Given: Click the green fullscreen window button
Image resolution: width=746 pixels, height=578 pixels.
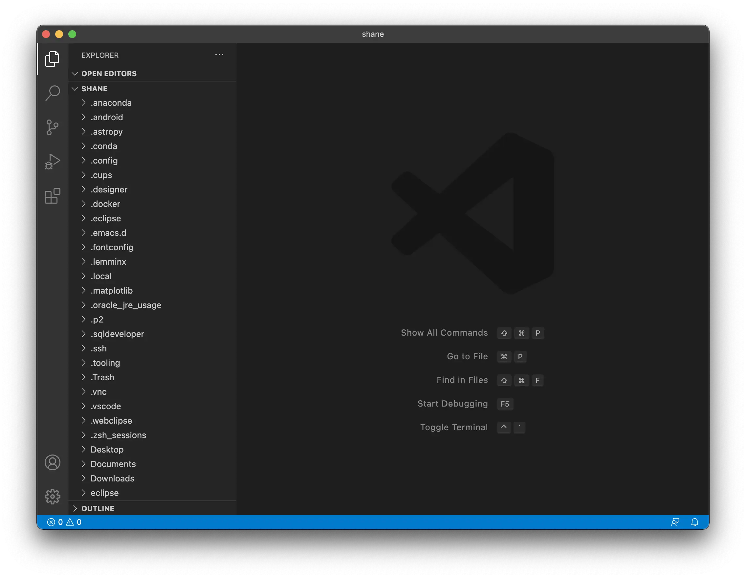Looking at the screenshot, I should 72,34.
